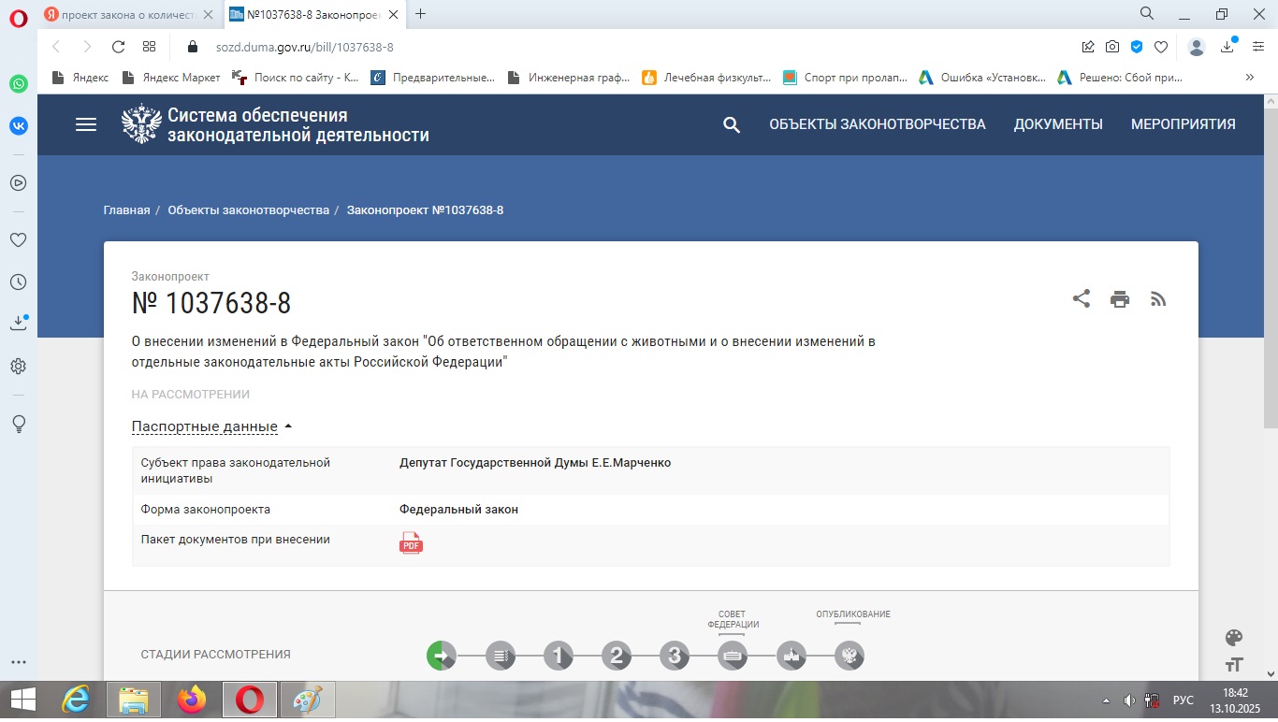
Task: Open the RSS feed icon
Action: [1158, 299]
